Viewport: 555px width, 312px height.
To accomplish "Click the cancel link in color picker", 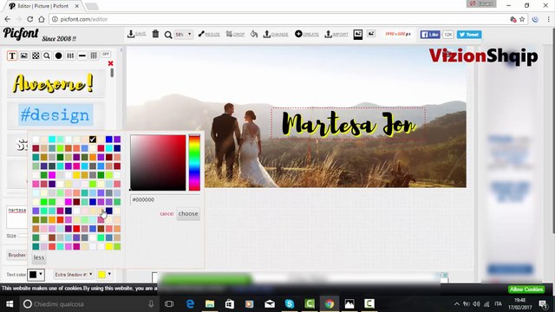I will [x=166, y=214].
